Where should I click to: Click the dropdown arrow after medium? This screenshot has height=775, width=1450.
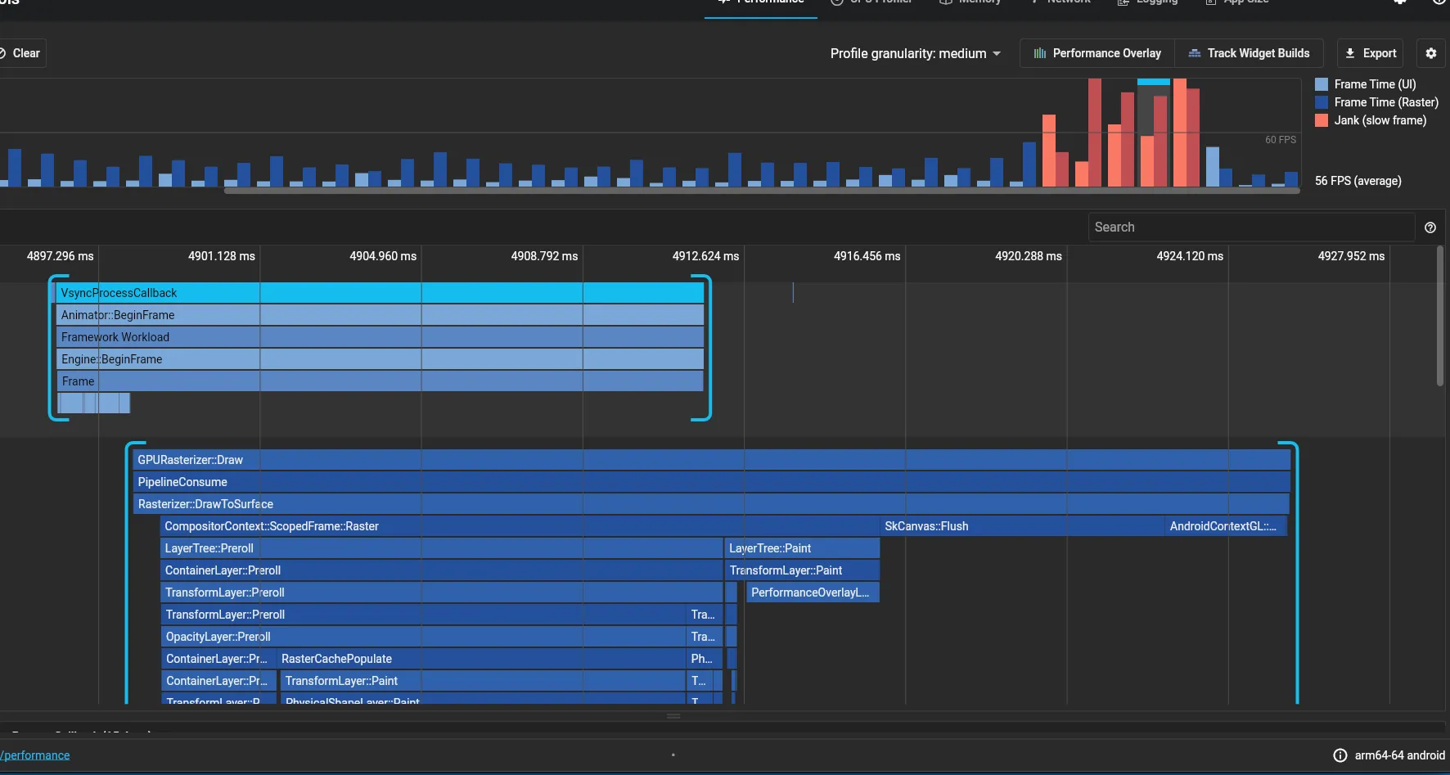click(x=997, y=54)
